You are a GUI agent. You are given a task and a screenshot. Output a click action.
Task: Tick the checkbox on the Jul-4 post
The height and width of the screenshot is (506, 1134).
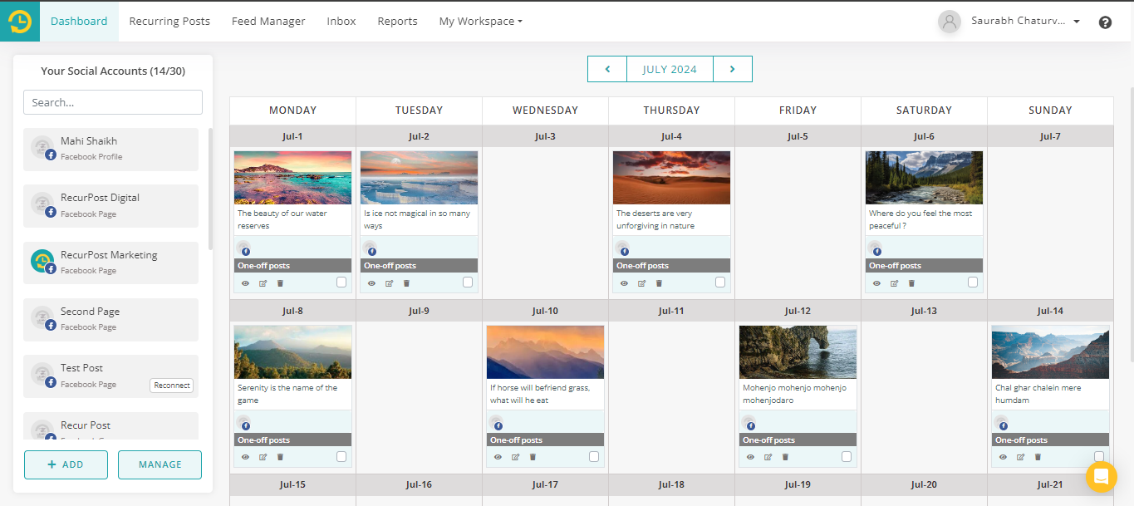coord(720,282)
